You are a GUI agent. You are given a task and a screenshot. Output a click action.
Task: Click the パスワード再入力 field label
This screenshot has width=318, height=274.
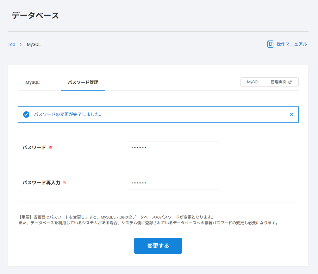[x=41, y=183]
